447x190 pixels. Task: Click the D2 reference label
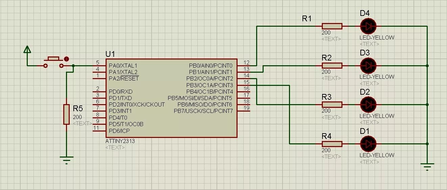click(365, 92)
